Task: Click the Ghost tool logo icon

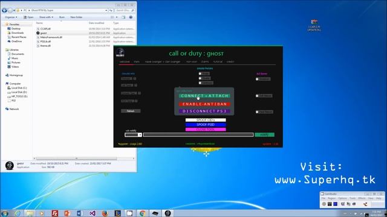Action: click(120, 52)
